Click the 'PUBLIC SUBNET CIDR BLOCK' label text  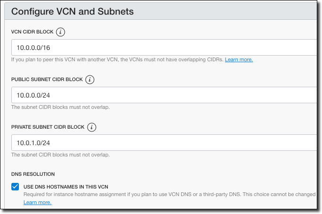(x=46, y=80)
